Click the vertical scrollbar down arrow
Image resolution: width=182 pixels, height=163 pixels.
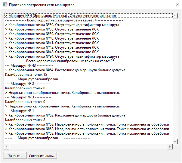[175, 142]
